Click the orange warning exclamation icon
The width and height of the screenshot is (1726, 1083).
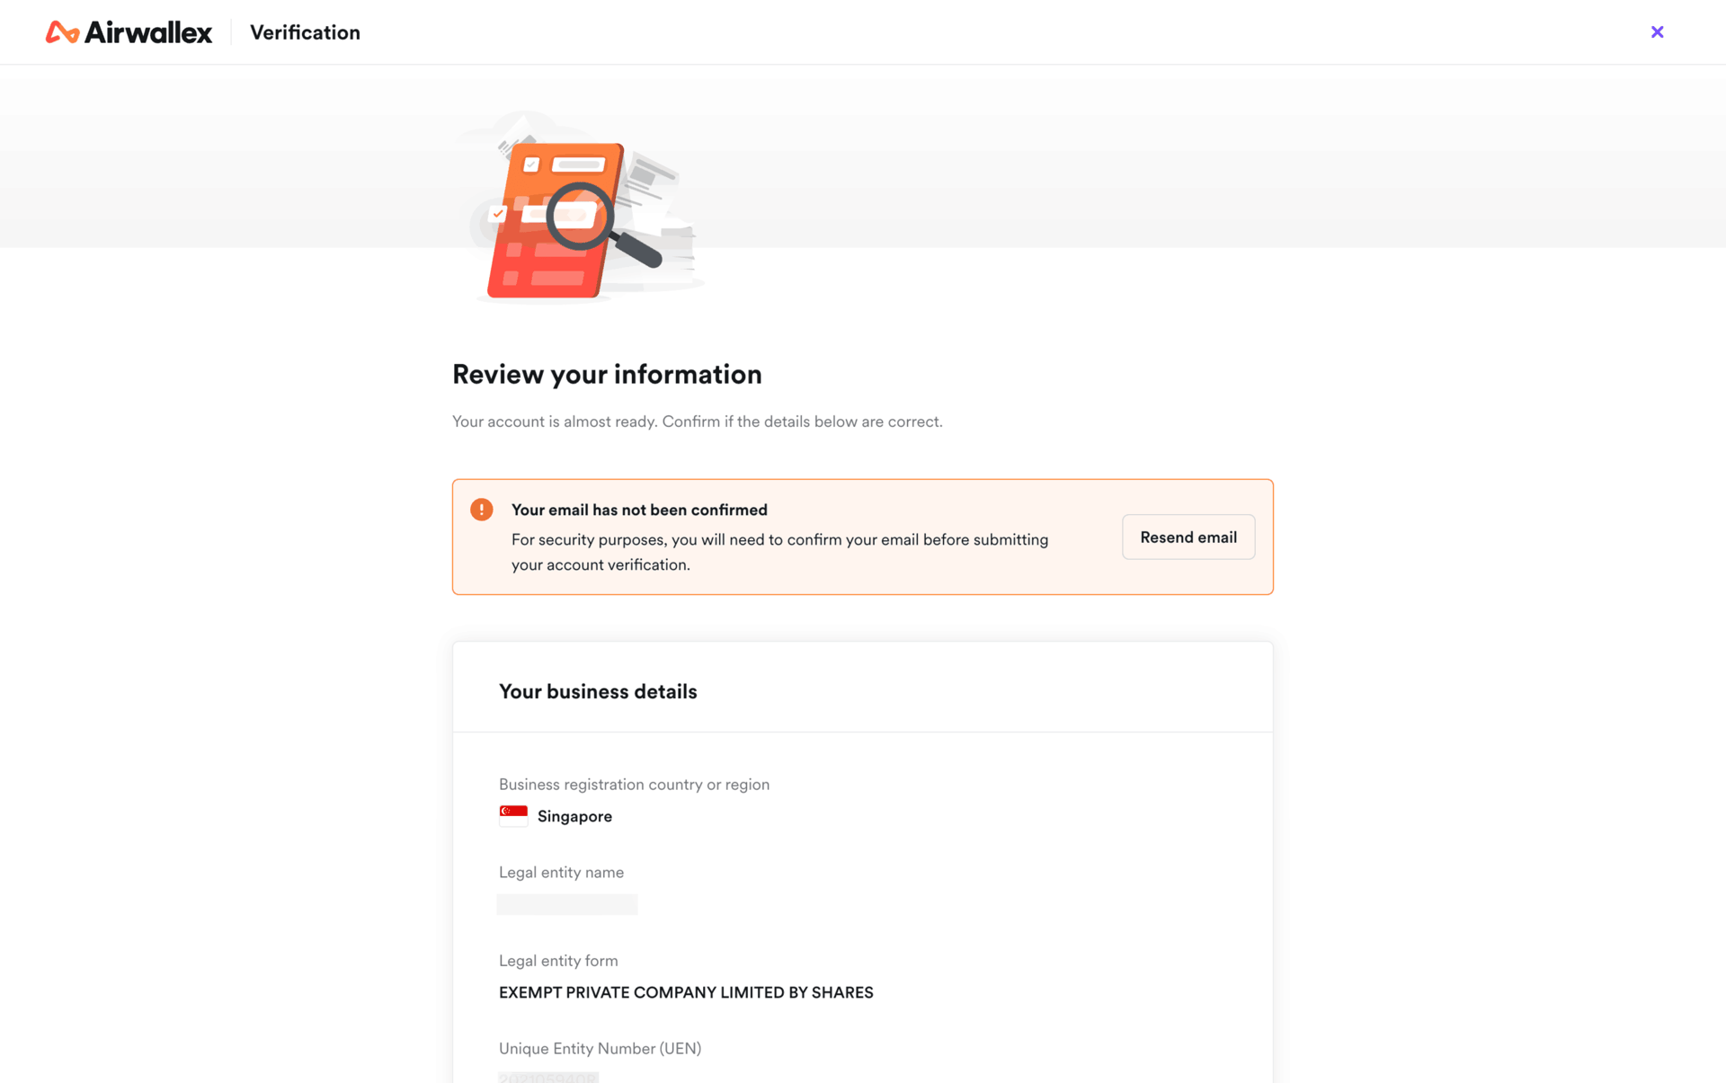pos(482,510)
